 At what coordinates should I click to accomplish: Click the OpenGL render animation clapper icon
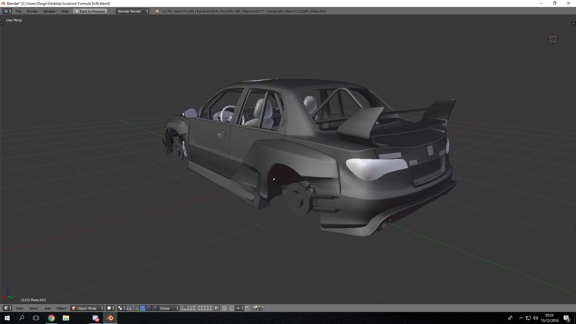pyautogui.click(x=261, y=308)
